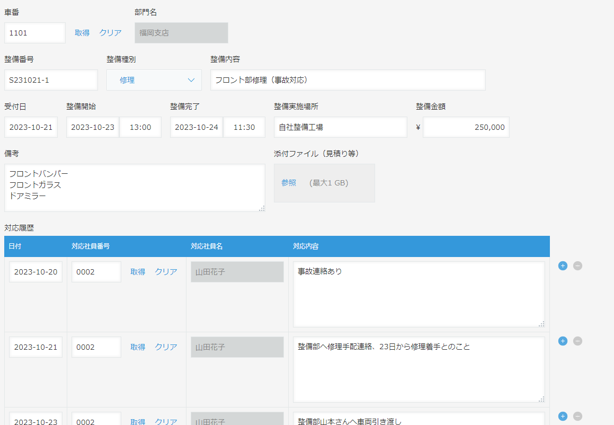This screenshot has height=425, width=614.
Task: Select the 整備内容 text field
Action: pos(348,80)
